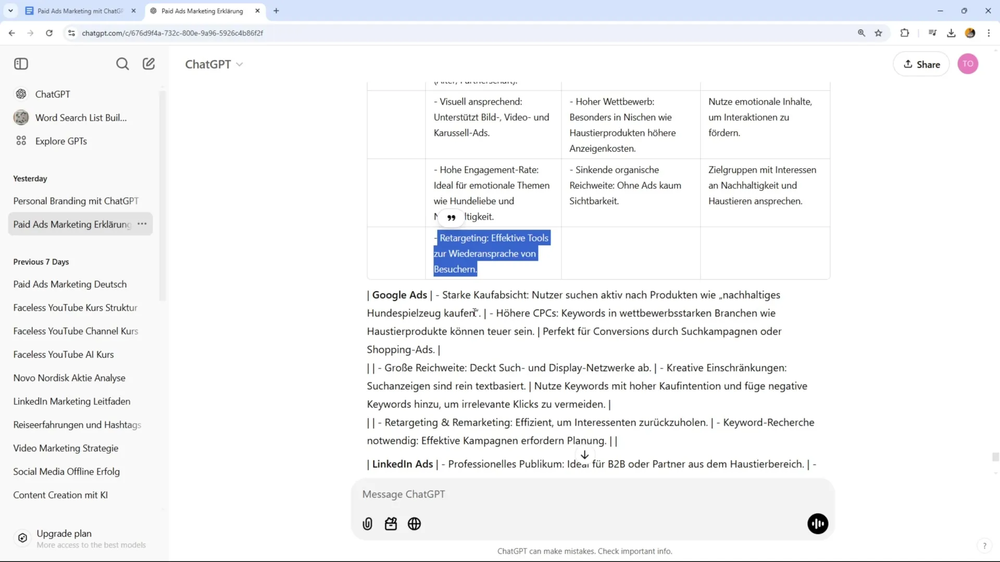Click the Share button
The image size is (1000, 562).
[921, 64]
